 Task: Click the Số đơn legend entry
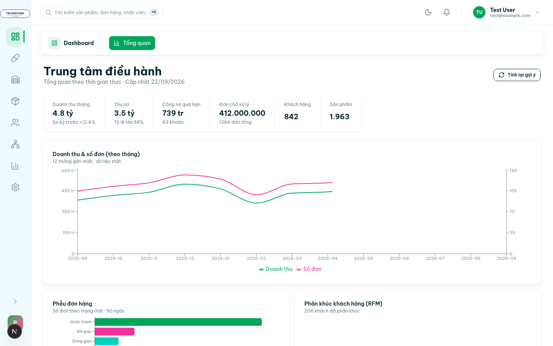pyautogui.click(x=309, y=269)
